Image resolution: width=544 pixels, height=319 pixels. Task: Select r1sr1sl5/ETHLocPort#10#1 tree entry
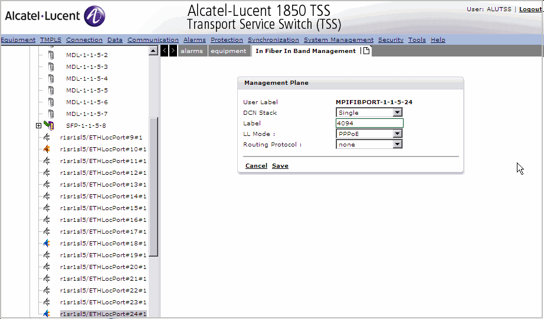pos(103,149)
